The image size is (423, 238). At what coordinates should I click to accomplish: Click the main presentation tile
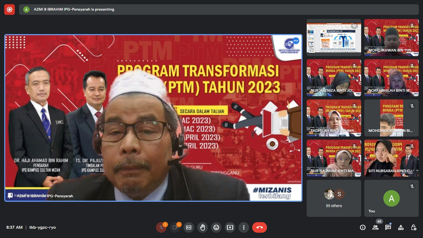coord(153,118)
